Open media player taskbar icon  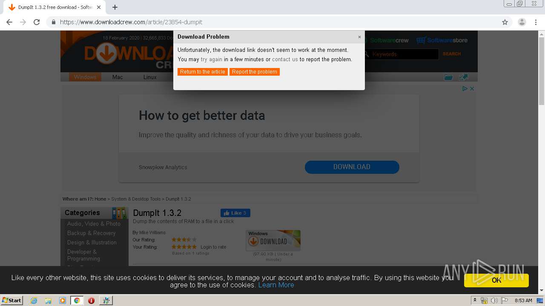[x=63, y=300]
